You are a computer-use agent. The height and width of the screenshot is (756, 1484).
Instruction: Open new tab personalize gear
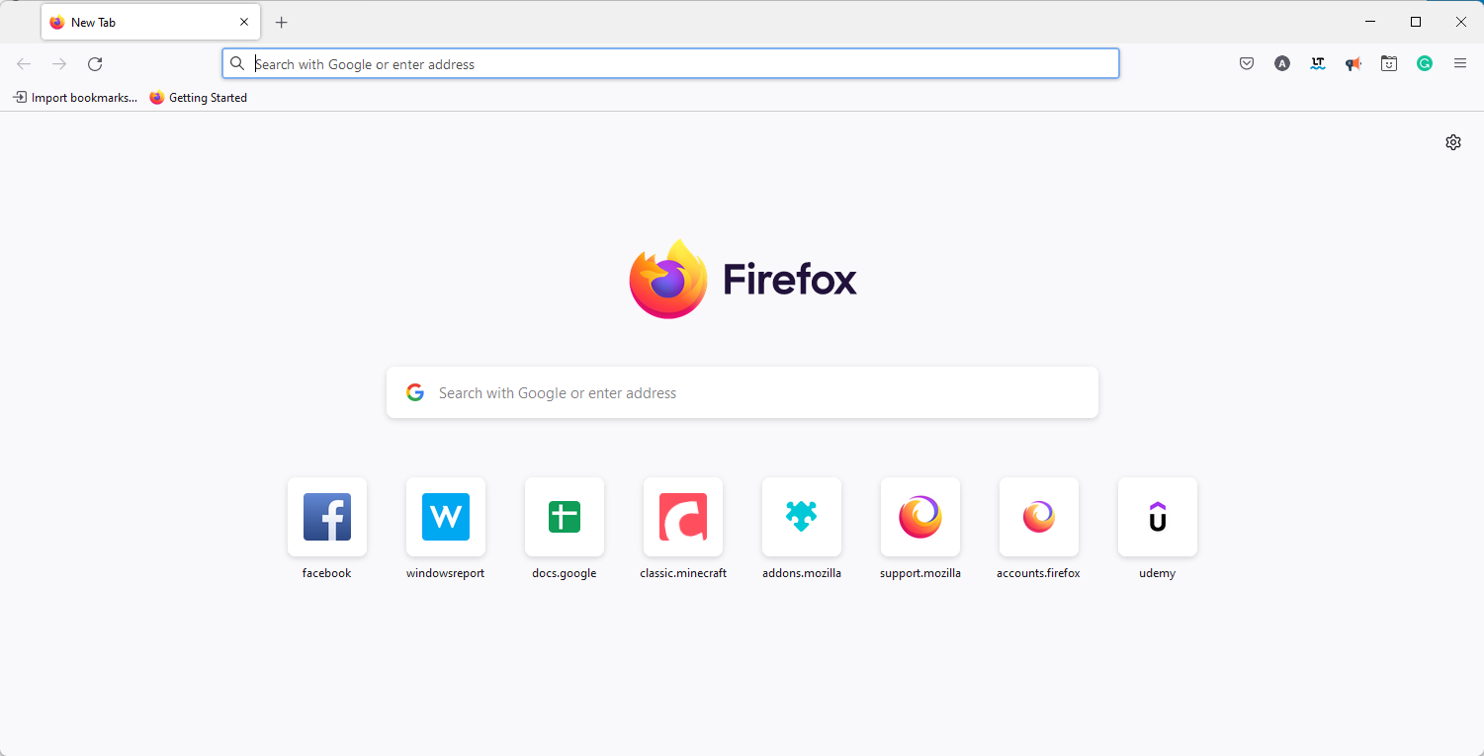tap(1453, 142)
